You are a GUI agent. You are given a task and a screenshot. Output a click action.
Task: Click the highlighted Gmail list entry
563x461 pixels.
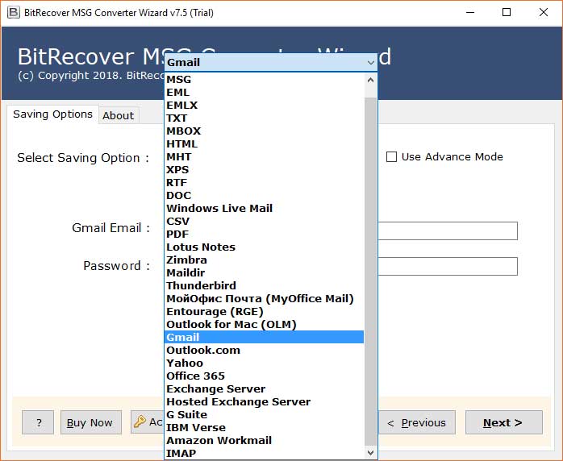pyautogui.click(x=265, y=337)
